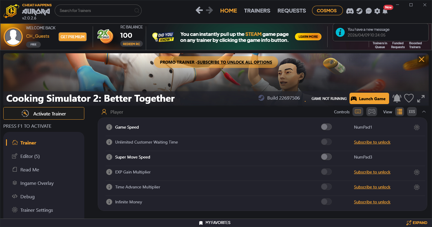This screenshot has height=227, width=432.
Task: Open notifications bell with New badge
Action: point(385,11)
